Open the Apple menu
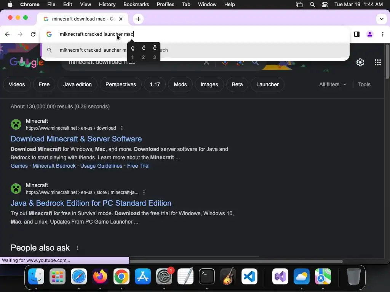This screenshot has width=390, height=292. [10, 5]
